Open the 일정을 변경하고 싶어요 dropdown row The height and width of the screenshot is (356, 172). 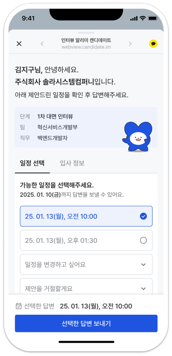tap(86, 265)
